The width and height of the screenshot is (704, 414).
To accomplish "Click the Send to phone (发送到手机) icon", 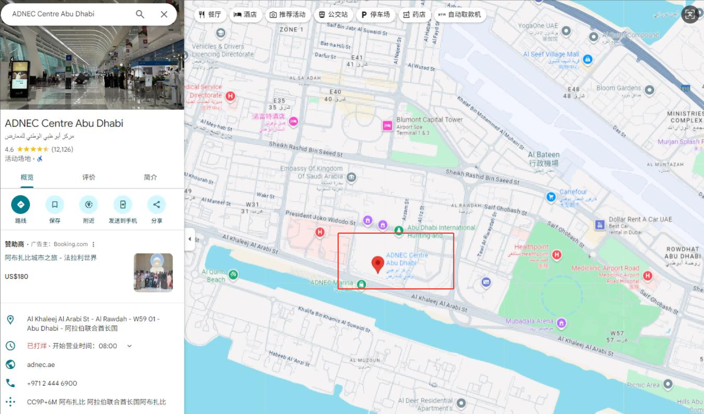I will [123, 204].
